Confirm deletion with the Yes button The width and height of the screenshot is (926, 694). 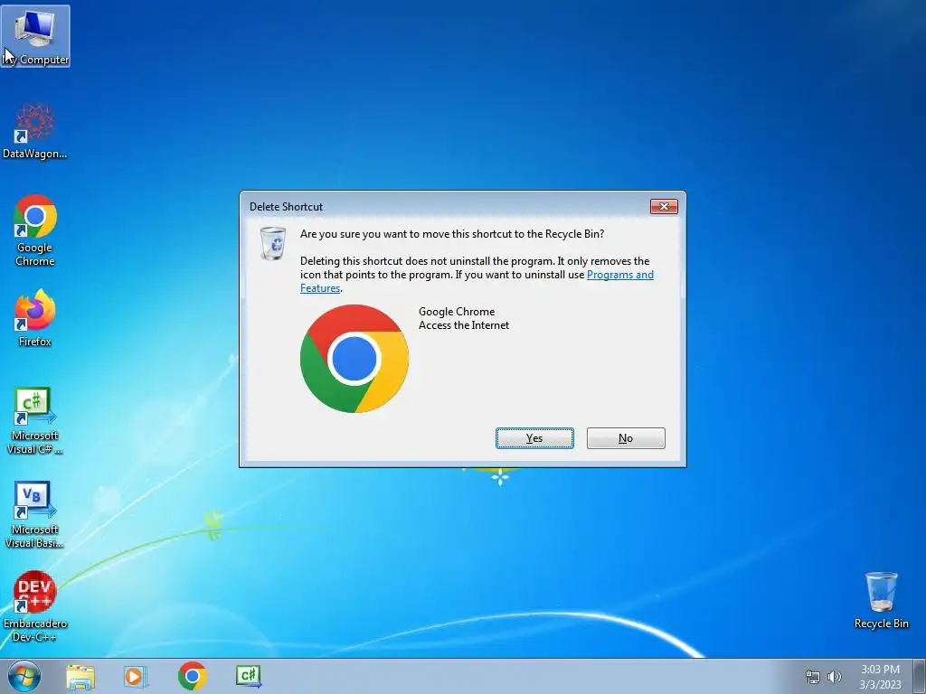coord(534,438)
